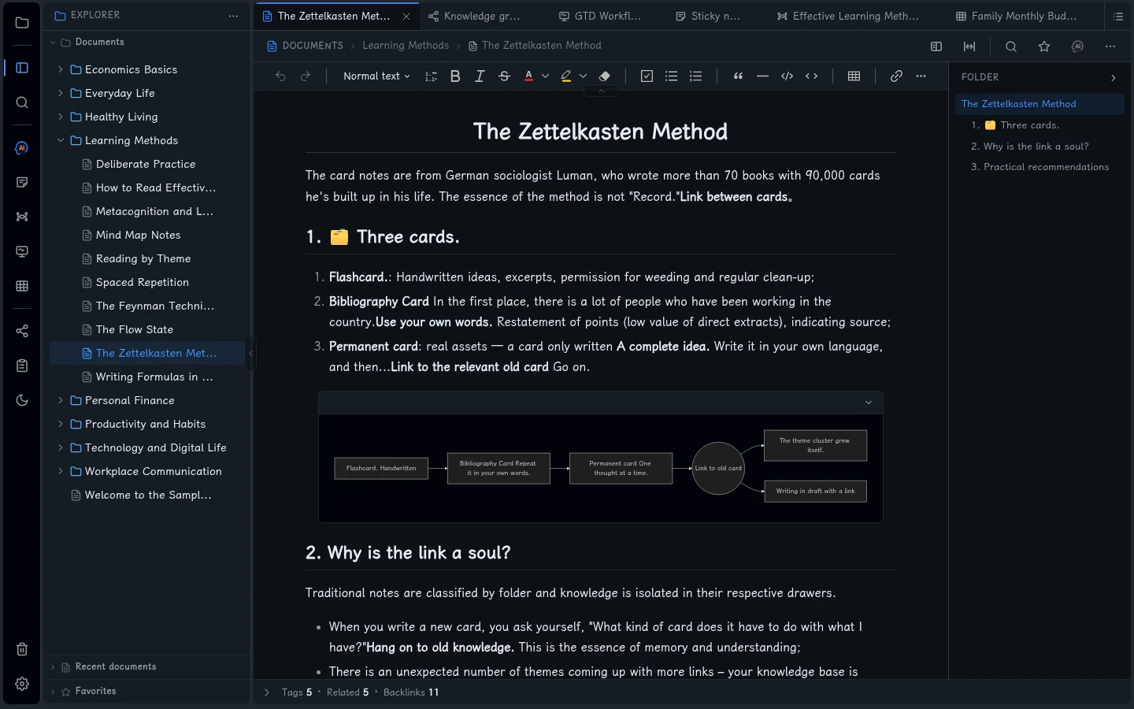Click the Learning Methods breadcrumb link

(x=406, y=46)
